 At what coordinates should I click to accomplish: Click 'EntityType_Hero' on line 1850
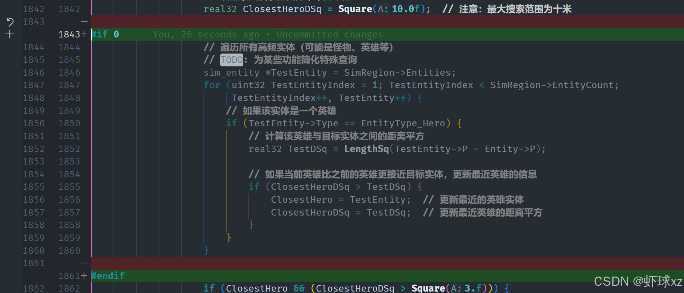point(403,123)
